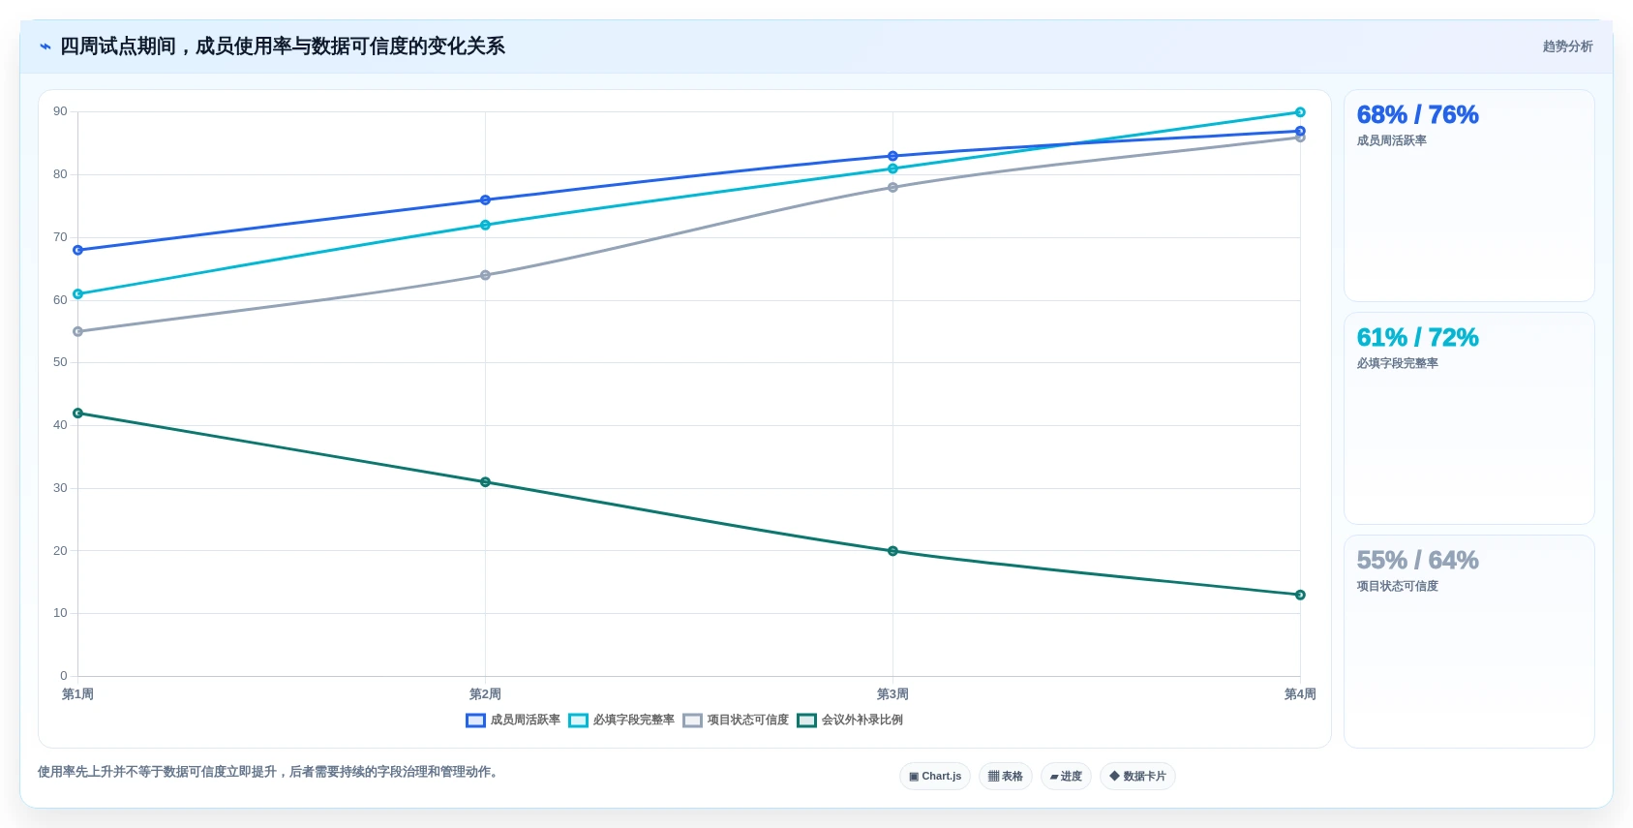This screenshot has height=828, width=1633.
Task: Select the 进度 chip
Action: [1066, 777]
